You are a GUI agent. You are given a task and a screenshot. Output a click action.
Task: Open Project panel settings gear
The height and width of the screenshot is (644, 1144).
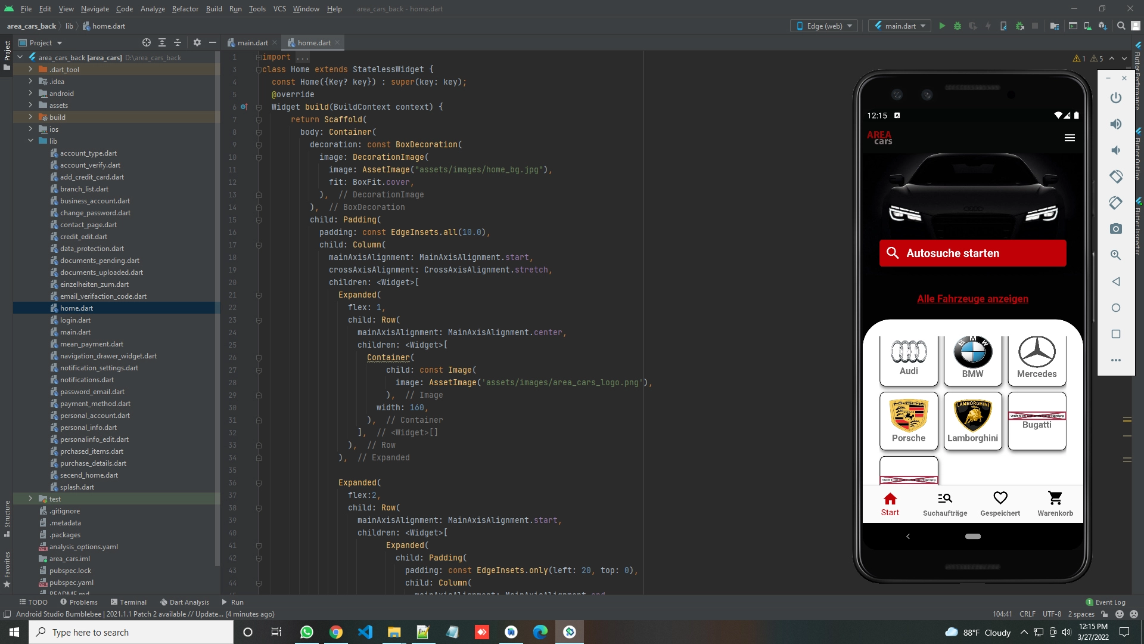coord(197,43)
